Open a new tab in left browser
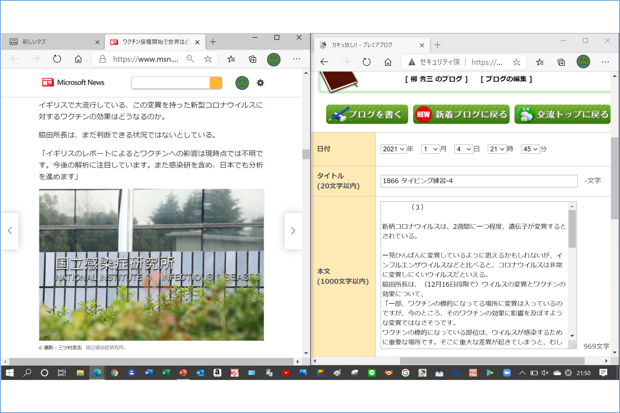The height and width of the screenshot is (413, 620). (213, 42)
